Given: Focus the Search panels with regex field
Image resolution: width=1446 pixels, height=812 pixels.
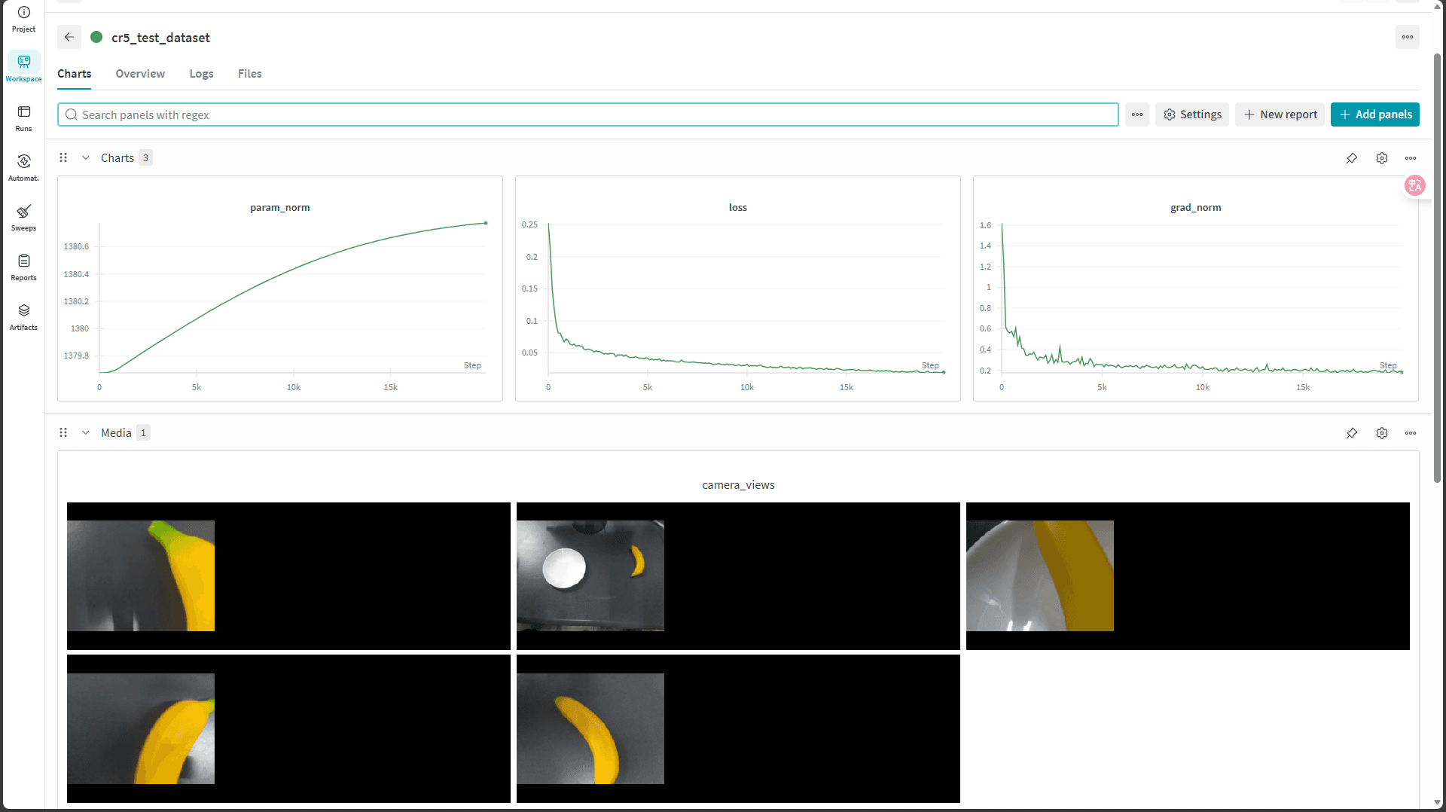Looking at the screenshot, I should coord(587,114).
